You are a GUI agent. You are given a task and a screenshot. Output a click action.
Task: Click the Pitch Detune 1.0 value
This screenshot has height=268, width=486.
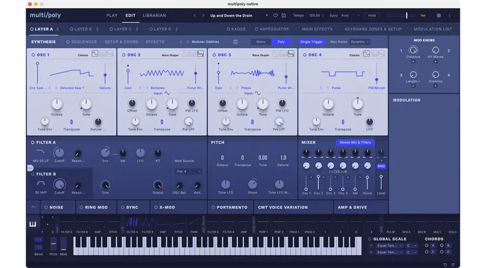(283, 157)
